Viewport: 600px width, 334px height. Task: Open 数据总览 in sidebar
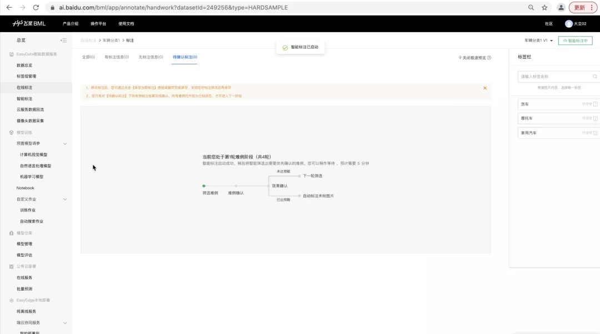24,65
